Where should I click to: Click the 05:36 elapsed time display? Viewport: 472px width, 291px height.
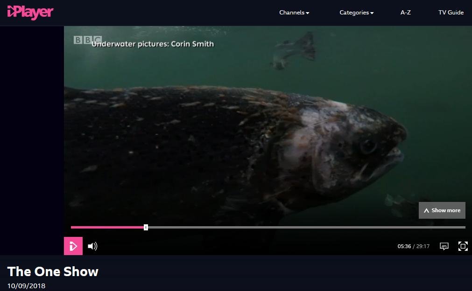pyautogui.click(x=404, y=246)
